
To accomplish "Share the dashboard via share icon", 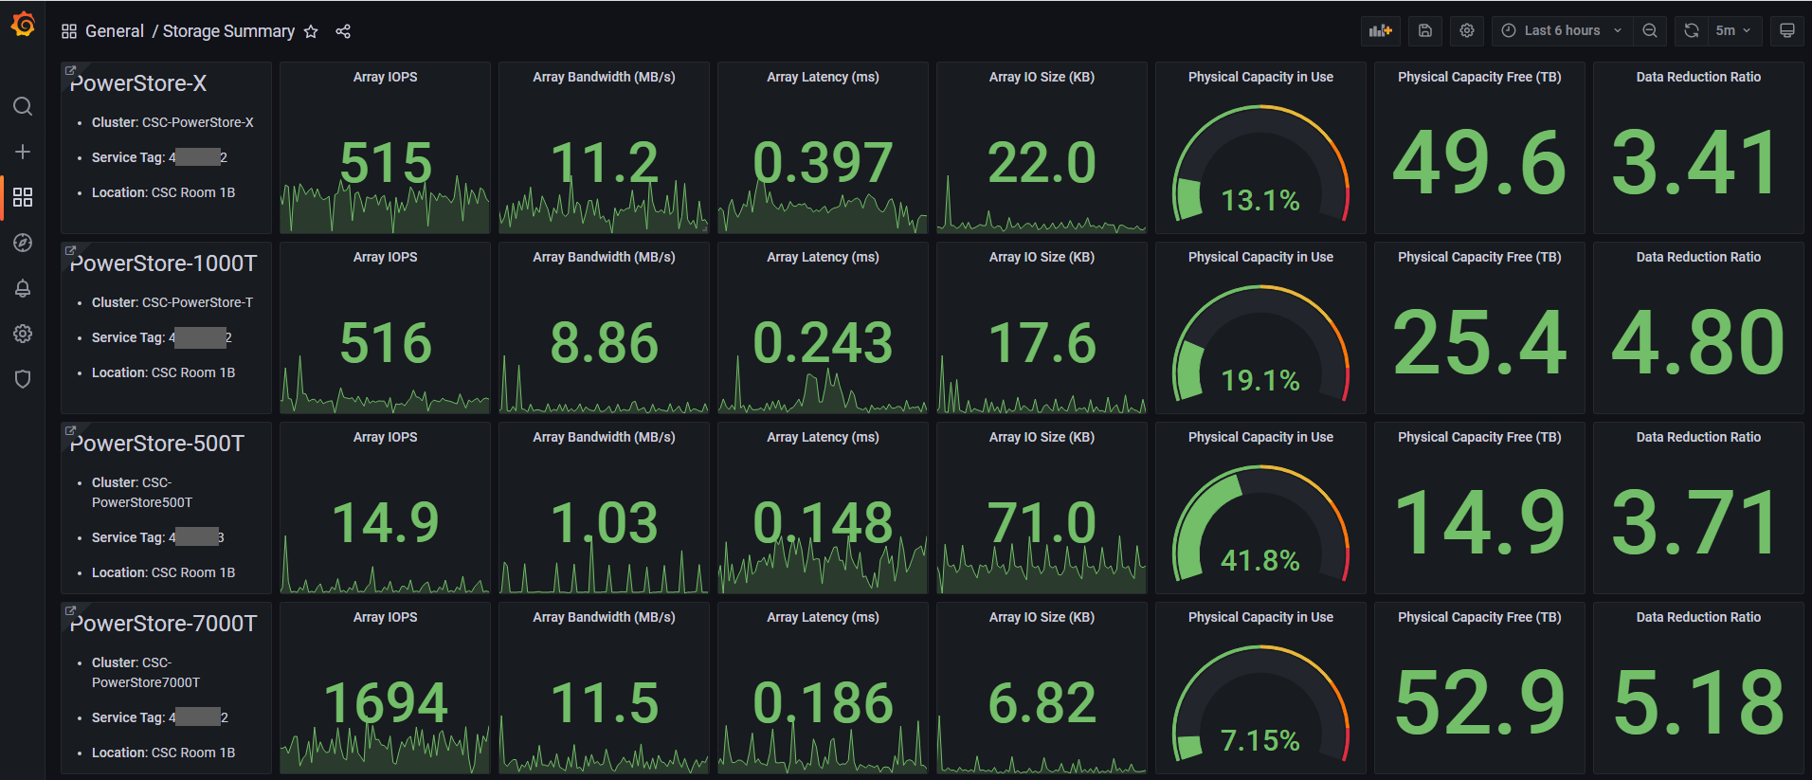I will tap(343, 31).
